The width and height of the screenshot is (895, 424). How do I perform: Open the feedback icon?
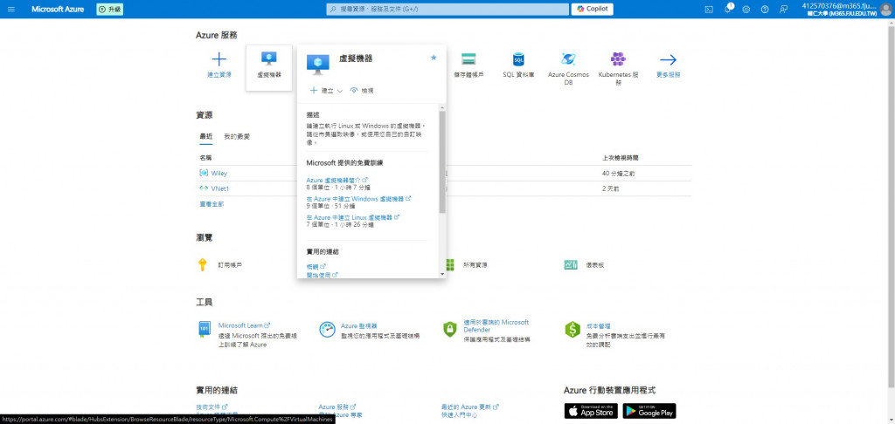784,9
